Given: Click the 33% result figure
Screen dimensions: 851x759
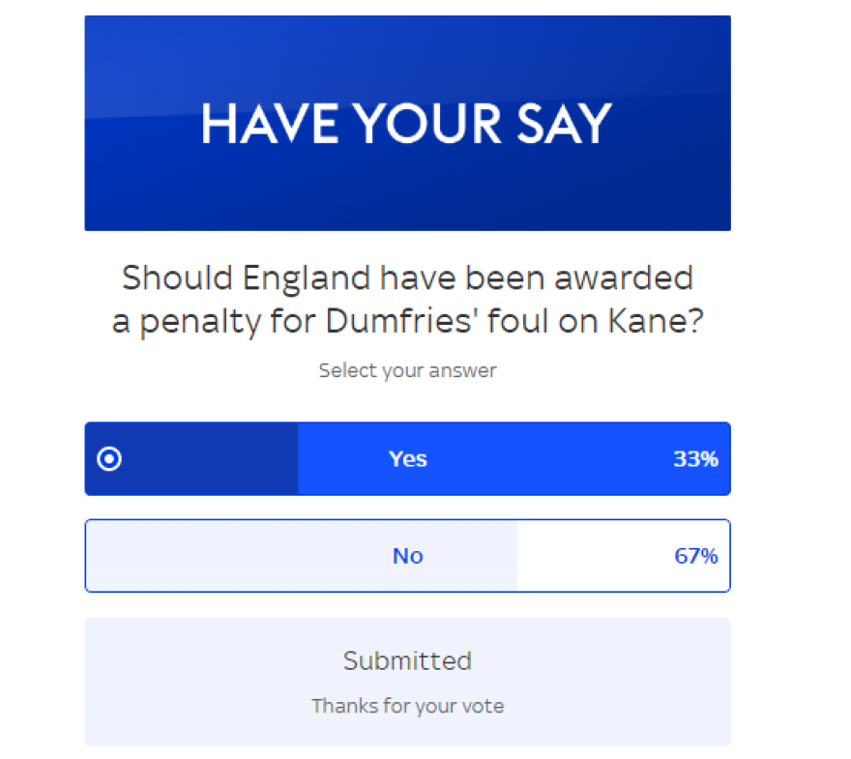Looking at the screenshot, I should 695,459.
